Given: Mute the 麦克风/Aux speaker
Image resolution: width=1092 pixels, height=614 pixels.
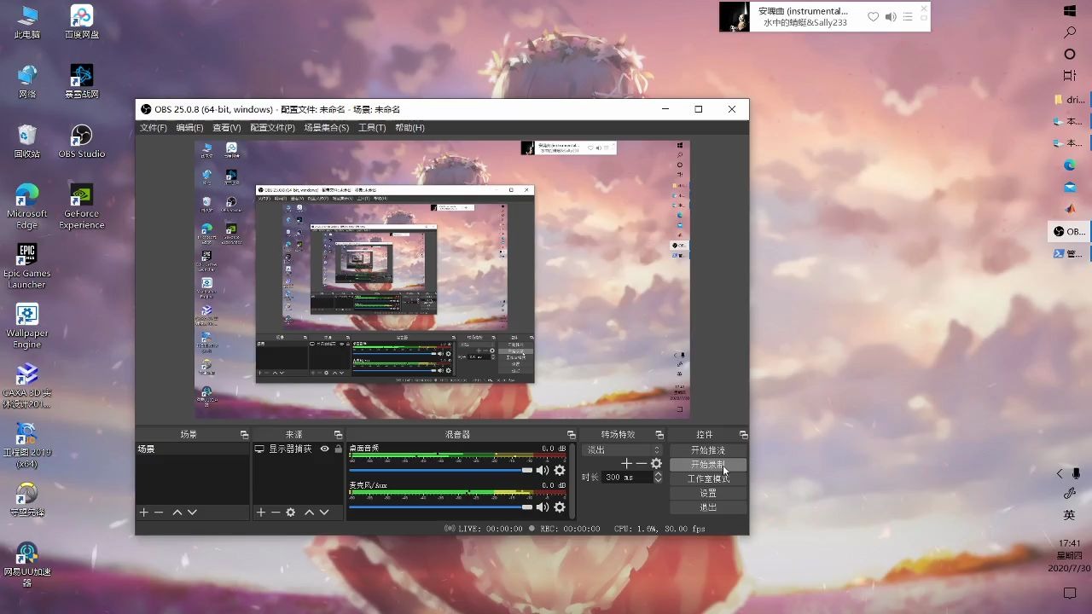Looking at the screenshot, I should coord(543,507).
